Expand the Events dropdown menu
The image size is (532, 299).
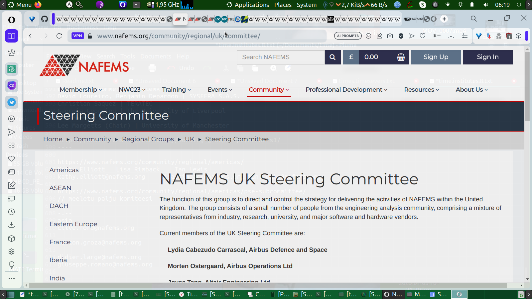(220, 90)
